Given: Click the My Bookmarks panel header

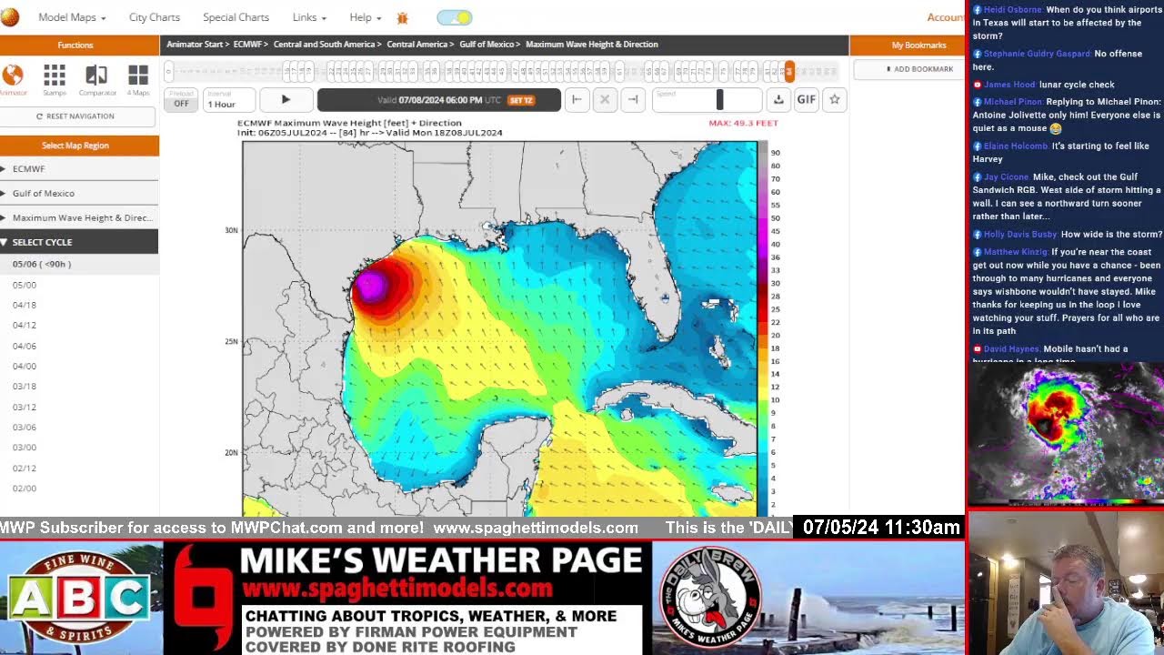Looking at the screenshot, I should pyautogui.click(x=919, y=45).
